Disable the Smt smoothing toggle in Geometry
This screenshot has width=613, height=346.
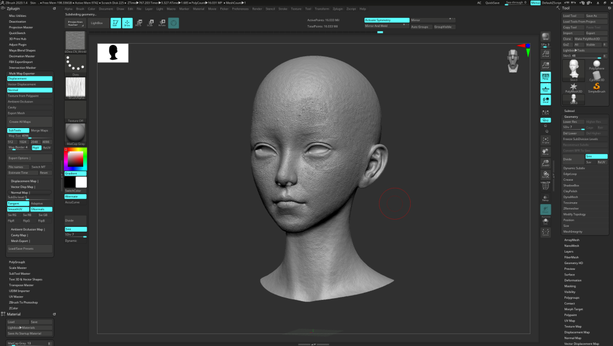pyautogui.click(x=596, y=156)
